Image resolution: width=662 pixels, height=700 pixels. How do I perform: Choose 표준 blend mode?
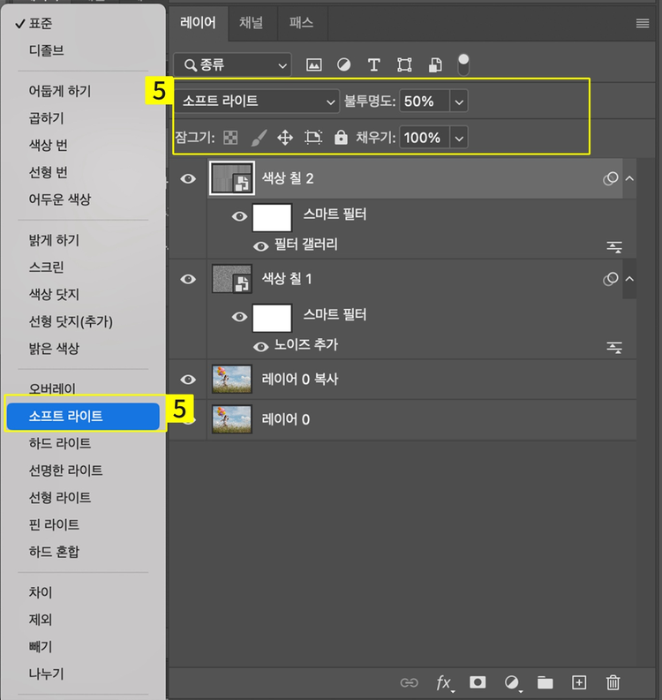pos(41,23)
